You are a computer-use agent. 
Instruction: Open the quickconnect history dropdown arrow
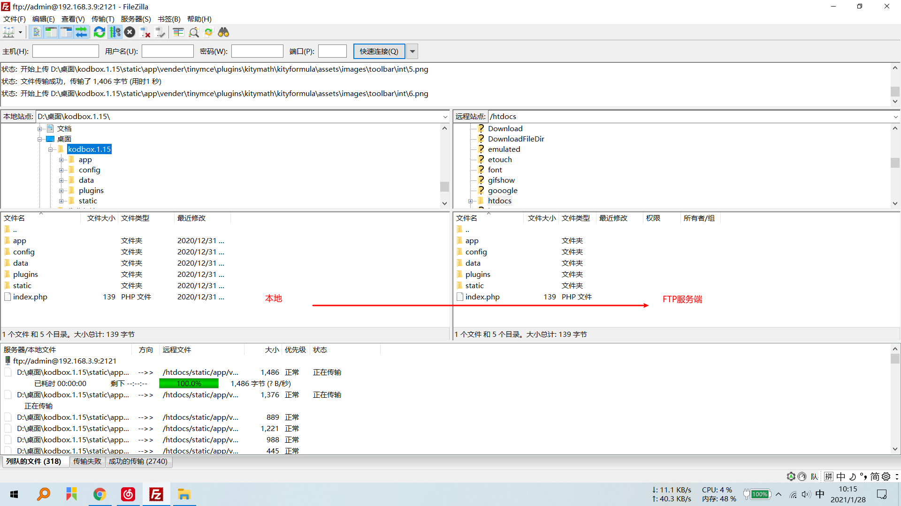click(412, 51)
